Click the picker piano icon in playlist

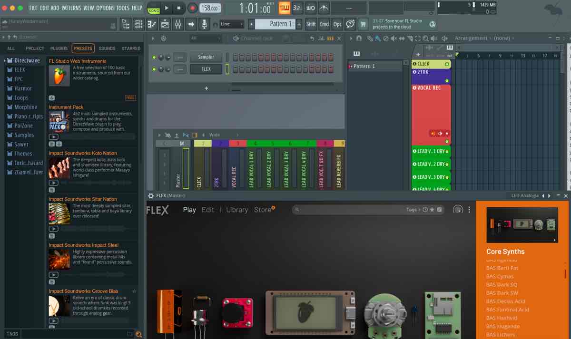point(357,54)
